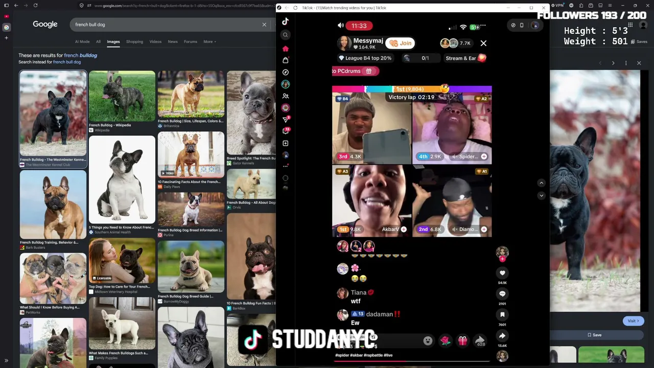
Task: Switch to the All results tab
Action: point(98,42)
